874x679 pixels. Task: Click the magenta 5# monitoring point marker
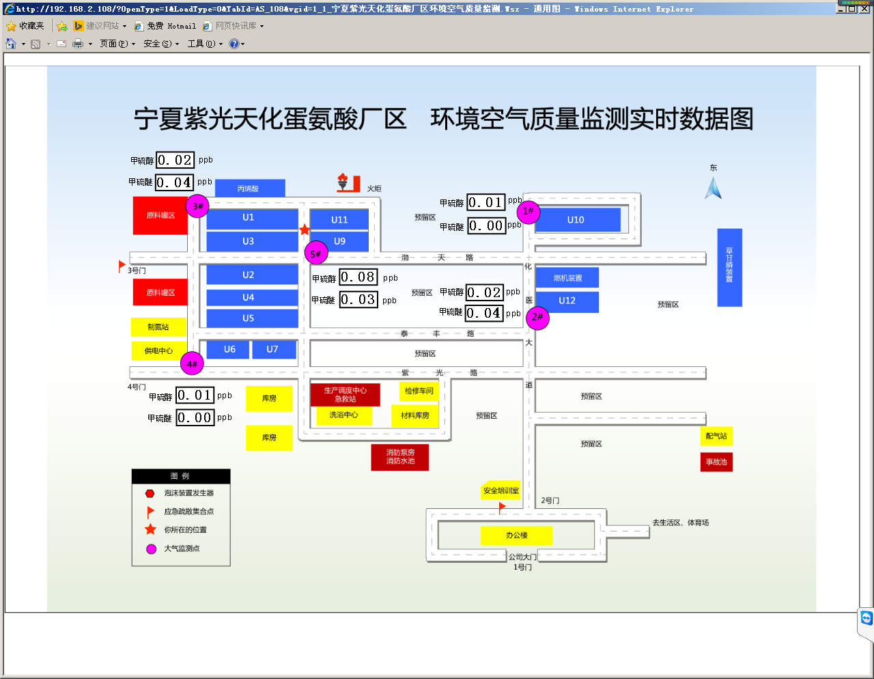pos(315,253)
